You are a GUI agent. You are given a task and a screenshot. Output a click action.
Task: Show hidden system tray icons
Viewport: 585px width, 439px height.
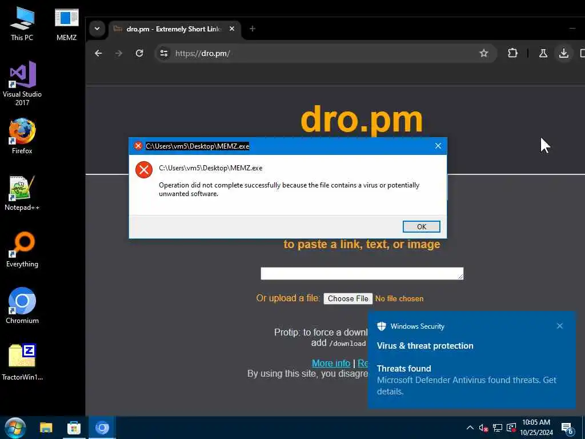click(x=470, y=428)
